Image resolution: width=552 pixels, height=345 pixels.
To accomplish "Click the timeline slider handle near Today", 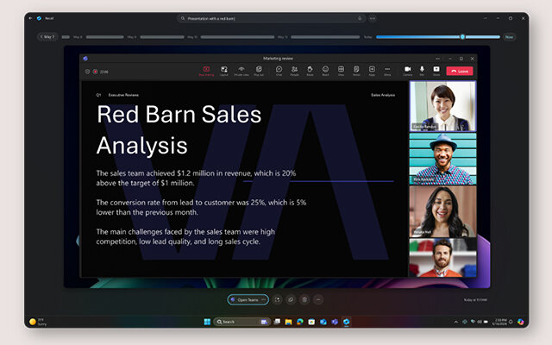I will [x=463, y=37].
